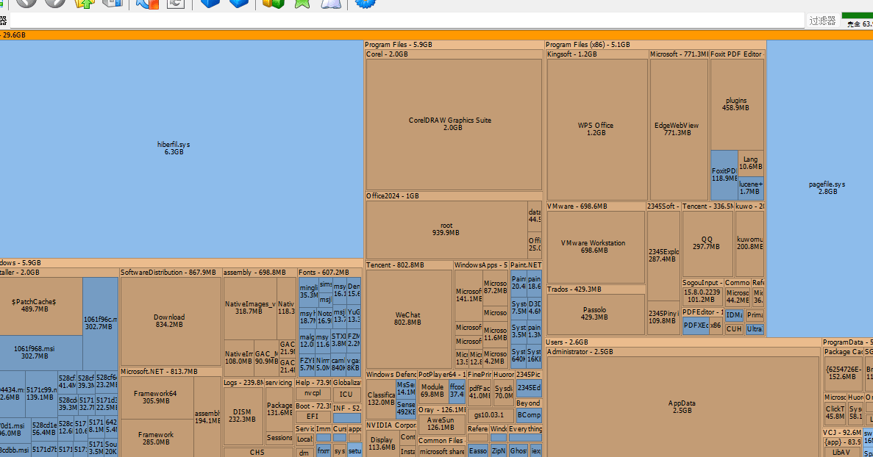Select the WPS Office 1.2GB block
The image size is (873, 457).
pos(597,129)
